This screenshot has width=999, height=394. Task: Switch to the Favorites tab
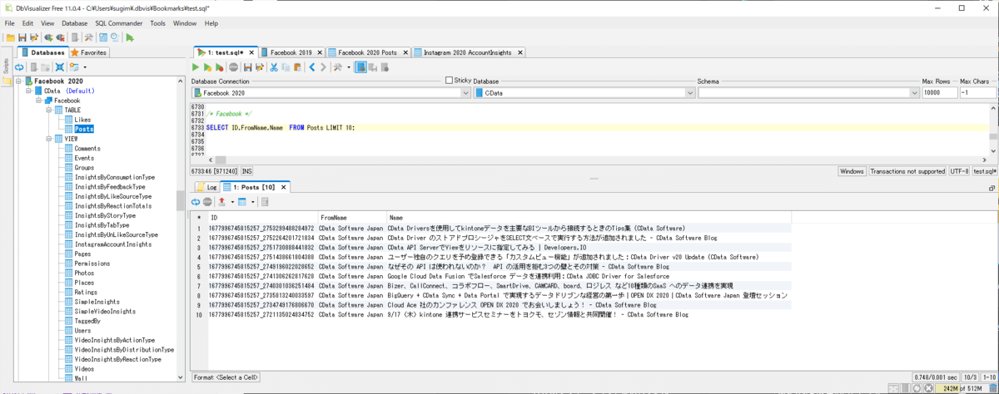pyautogui.click(x=89, y=52)
